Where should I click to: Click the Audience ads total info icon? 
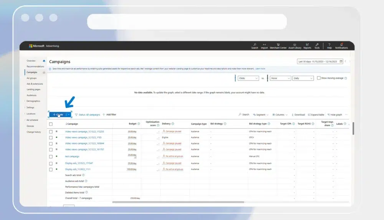click(86, 181)
